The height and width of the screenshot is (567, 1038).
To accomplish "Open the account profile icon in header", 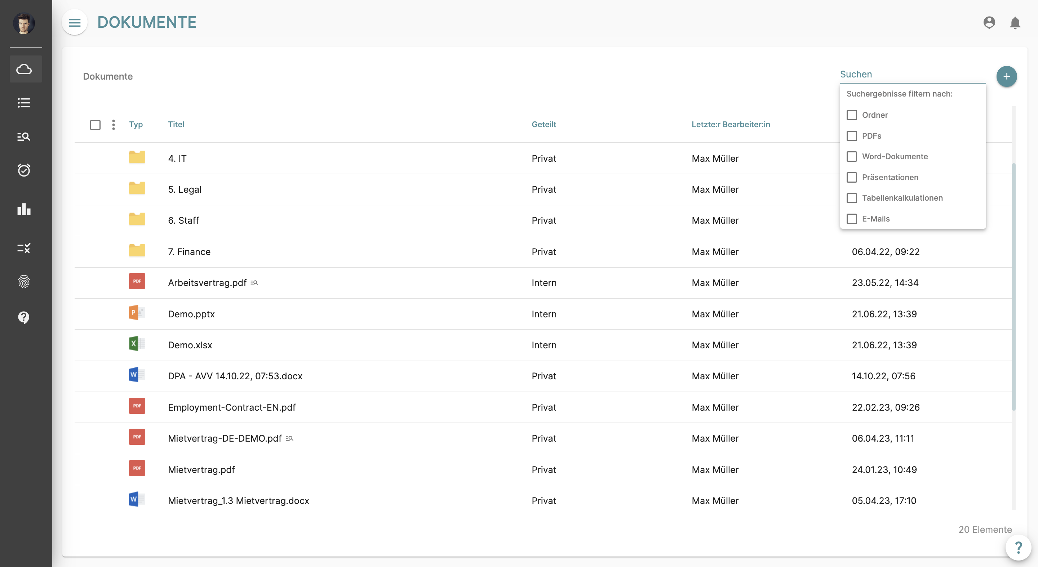I will tap(989, 23).
